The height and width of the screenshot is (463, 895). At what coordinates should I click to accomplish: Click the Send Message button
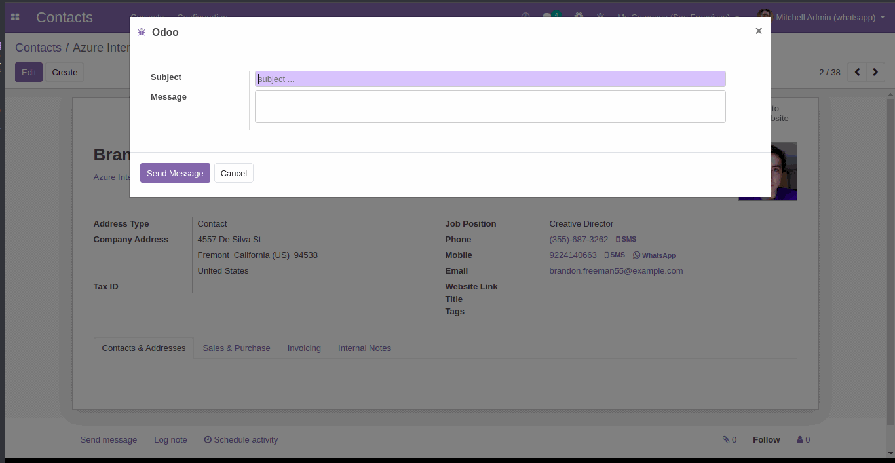(x=175, y=173)
